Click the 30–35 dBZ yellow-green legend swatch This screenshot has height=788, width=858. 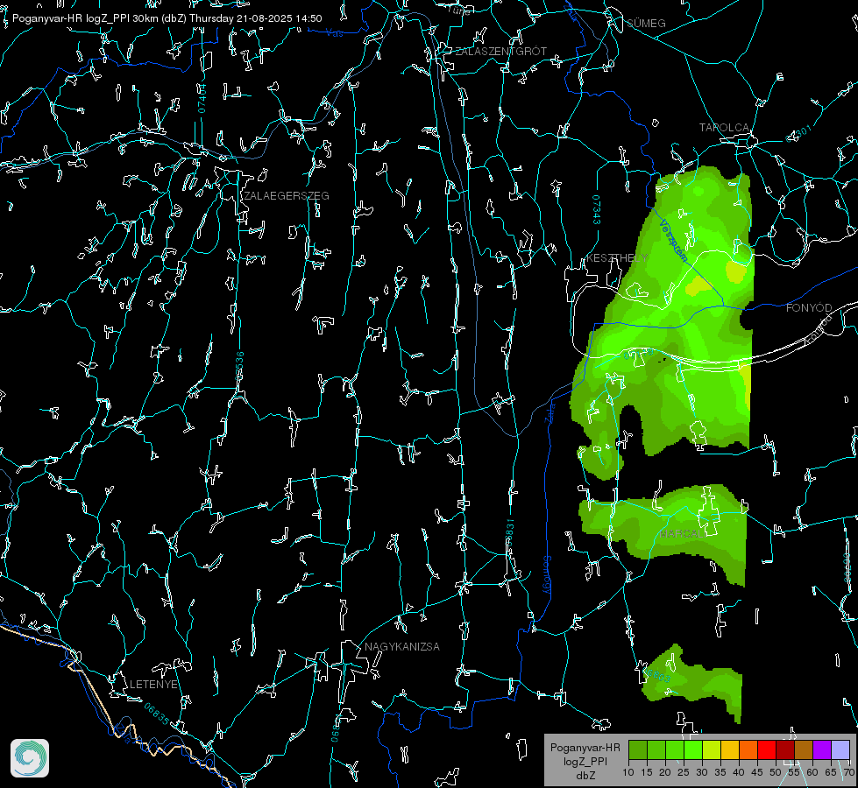point(712,750)
